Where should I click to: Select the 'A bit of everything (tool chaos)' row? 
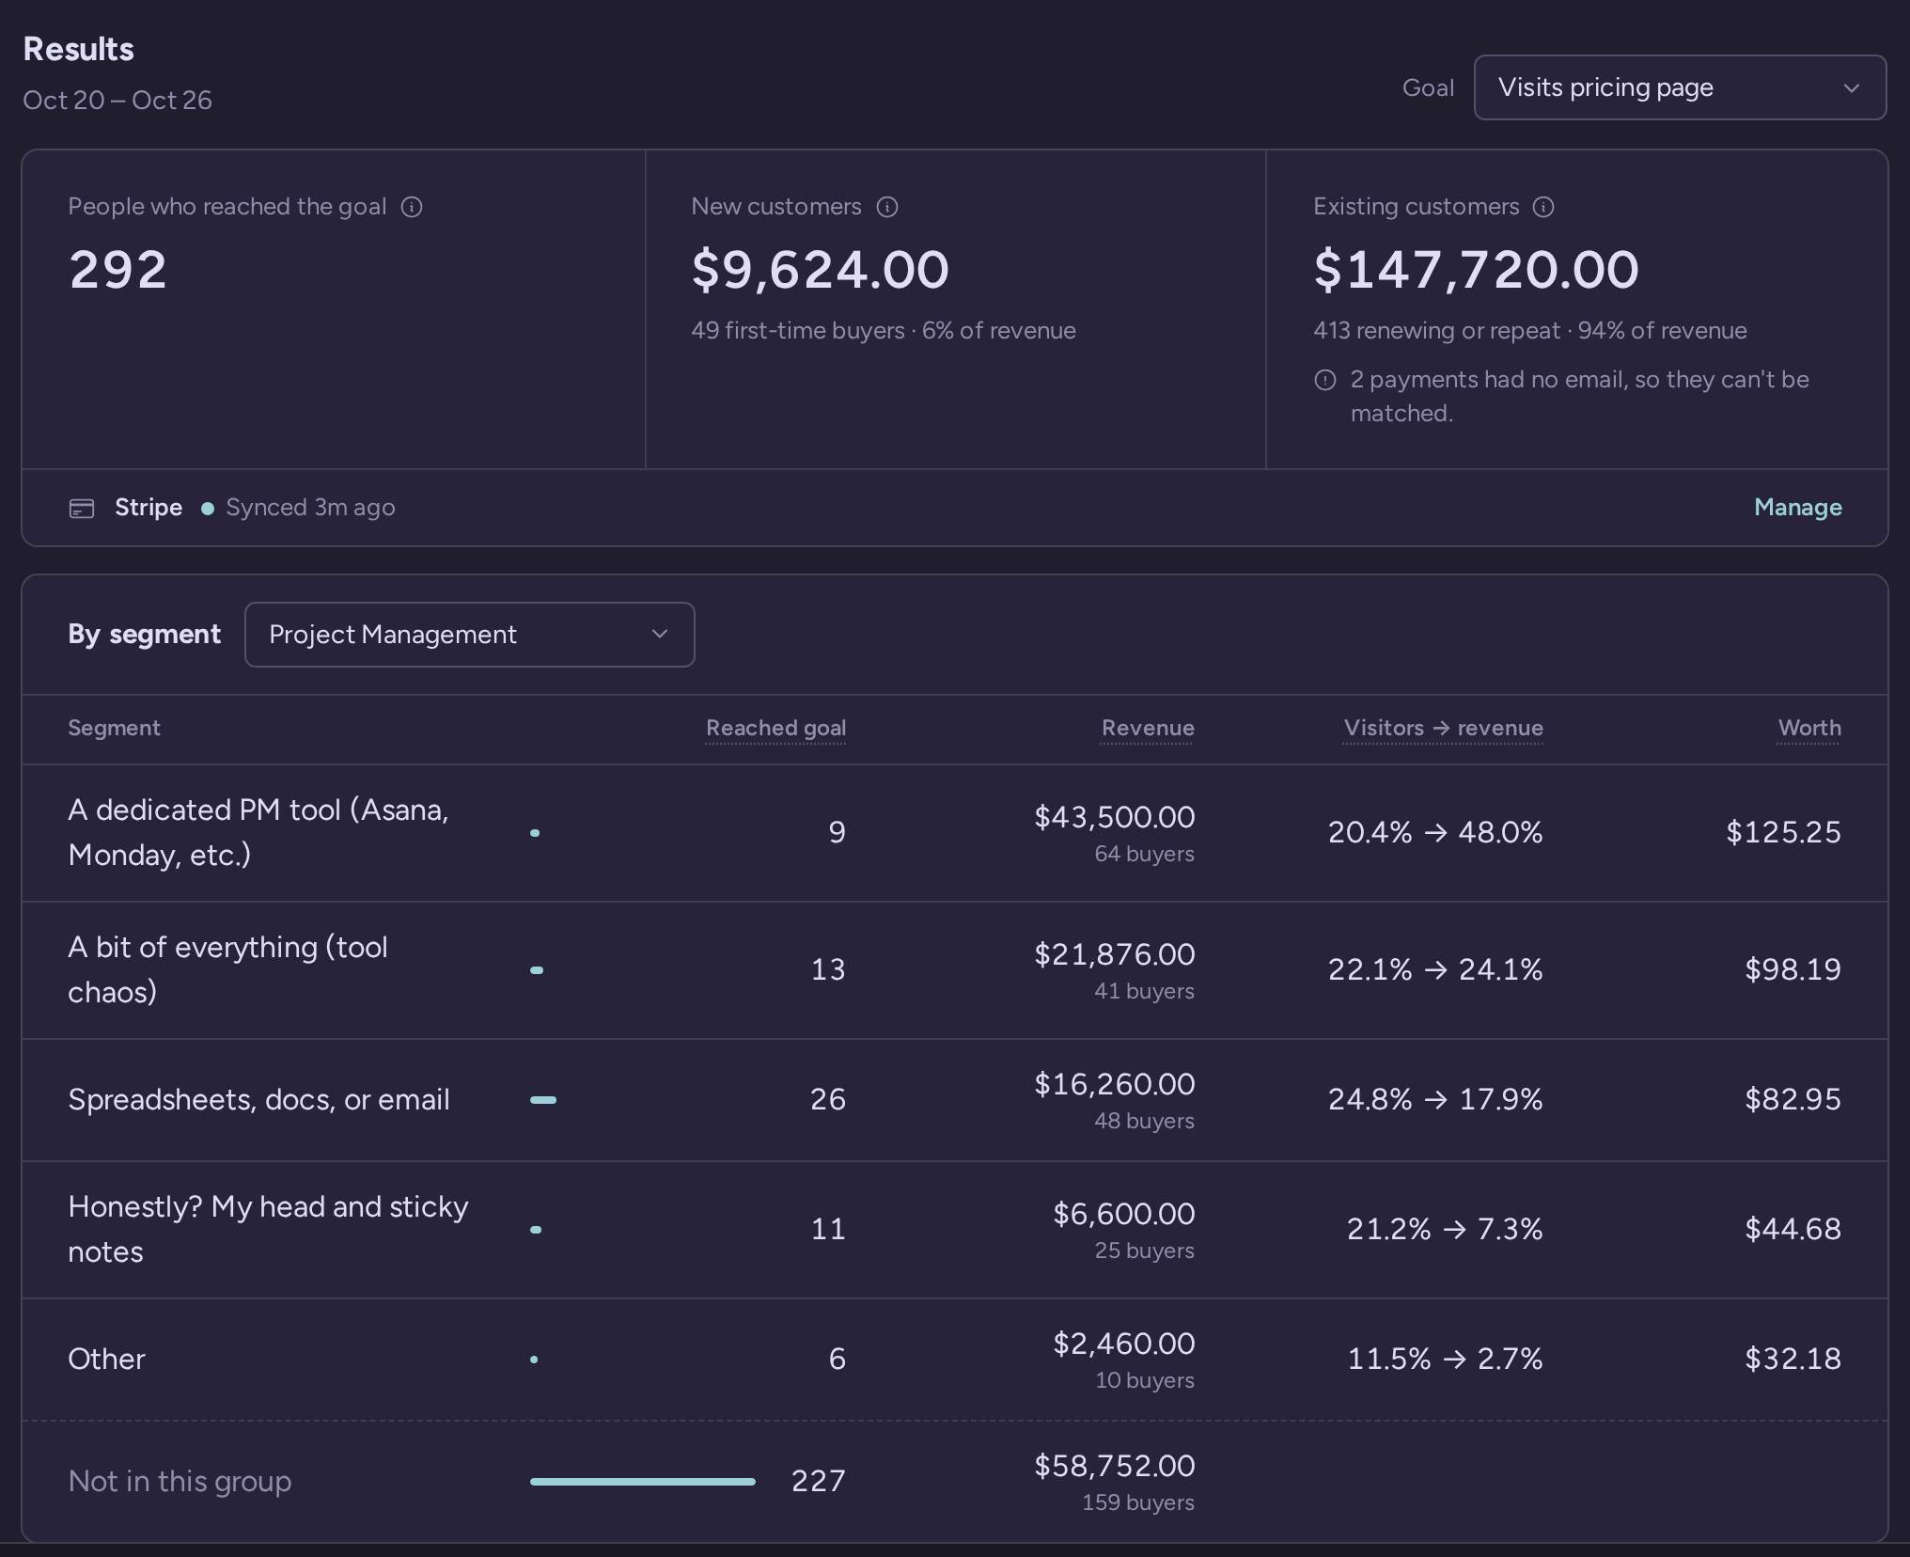pyautogui.click(x=955, y=970)
